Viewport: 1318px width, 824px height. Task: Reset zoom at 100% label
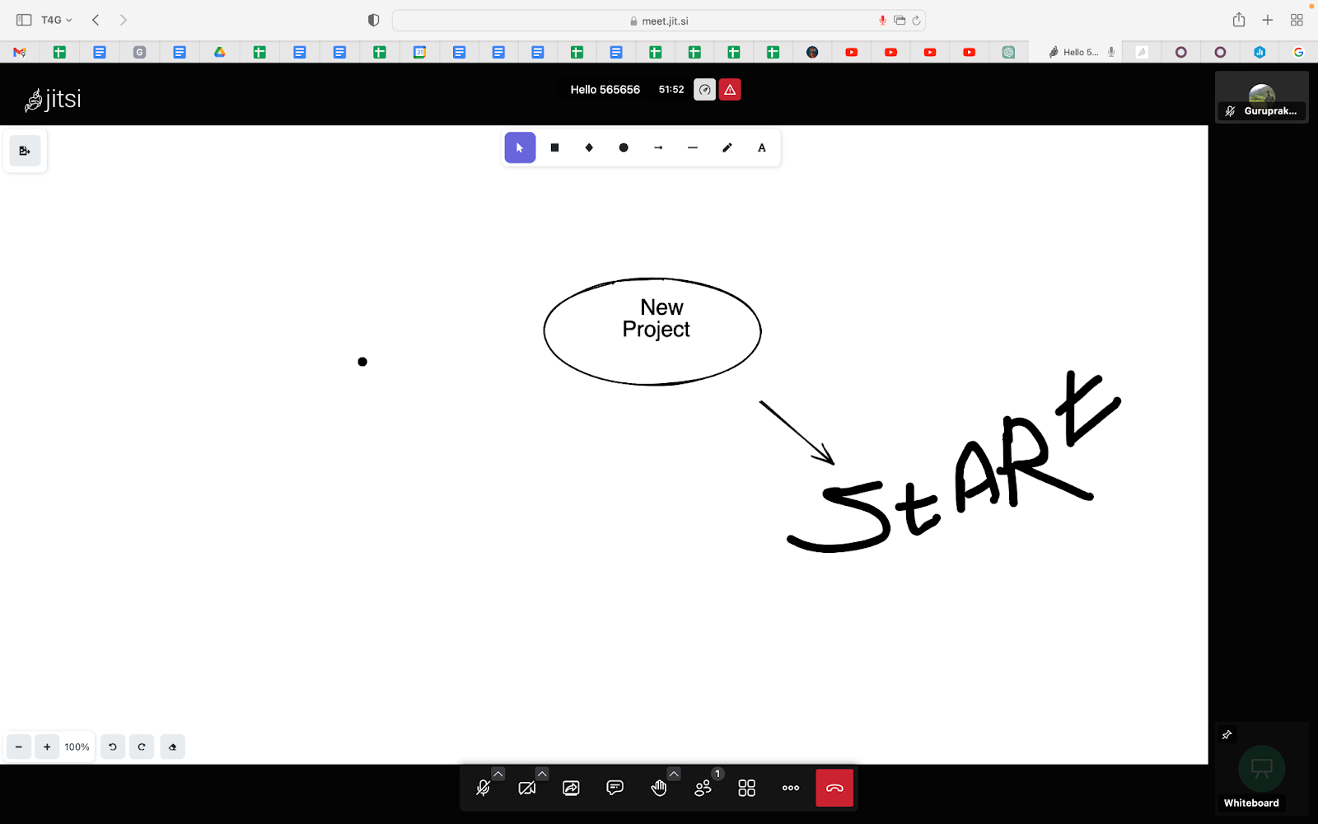pos(77,747)
